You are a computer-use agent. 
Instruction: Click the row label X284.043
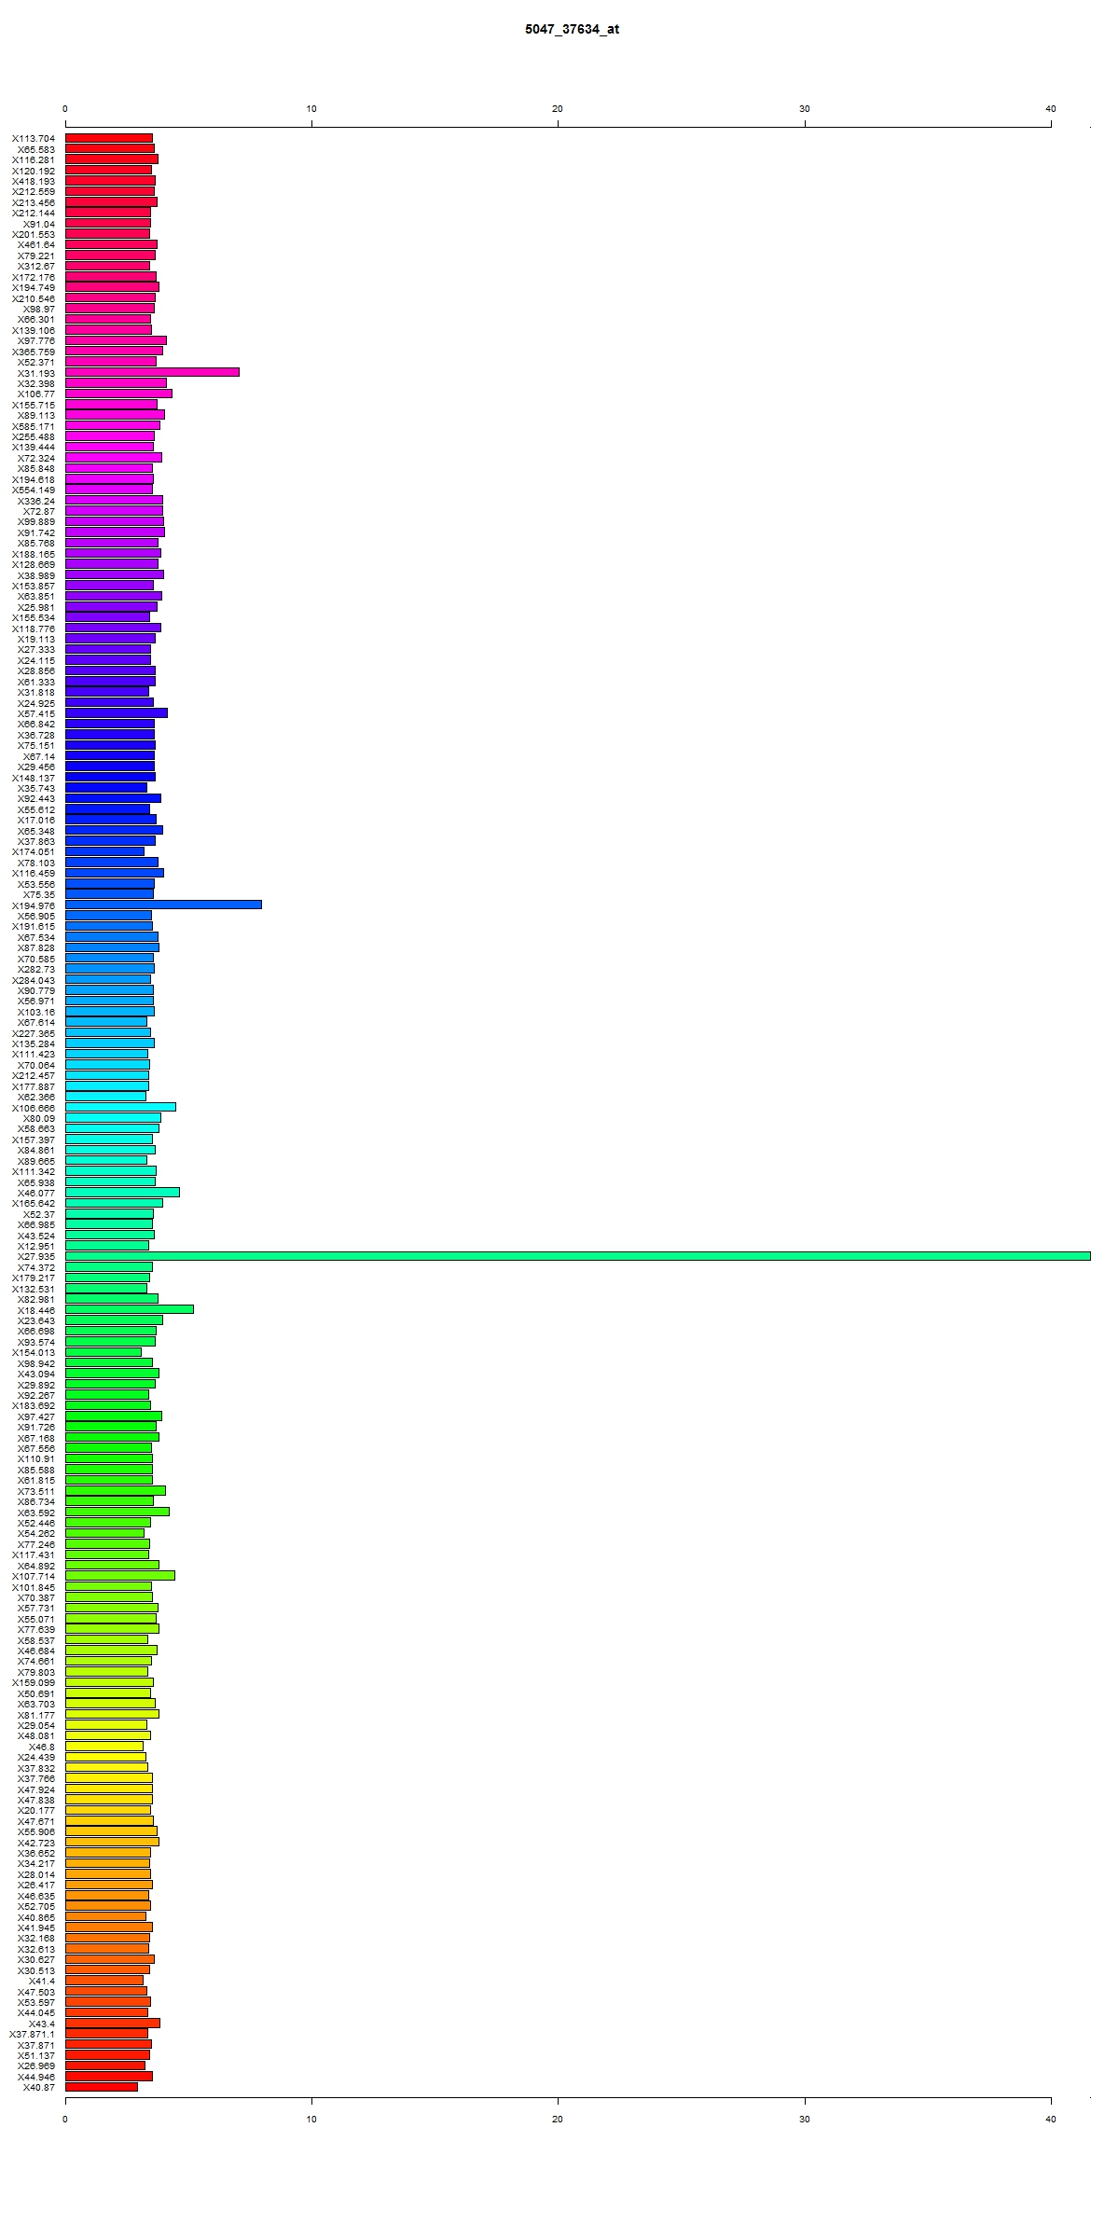click(x=34, y=980)
